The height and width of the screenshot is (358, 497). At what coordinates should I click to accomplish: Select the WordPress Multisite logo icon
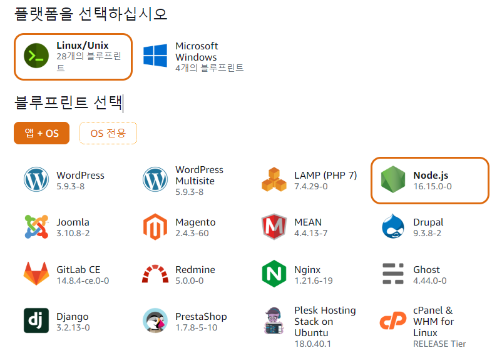155,179
